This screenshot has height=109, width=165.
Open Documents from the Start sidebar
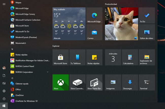[x=4, y=75]
